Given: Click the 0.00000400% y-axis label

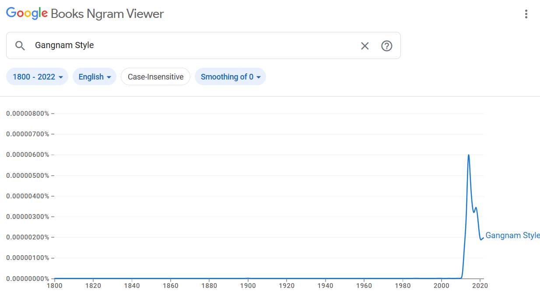Looking at the screenshot, I should (x=28, y=196).
